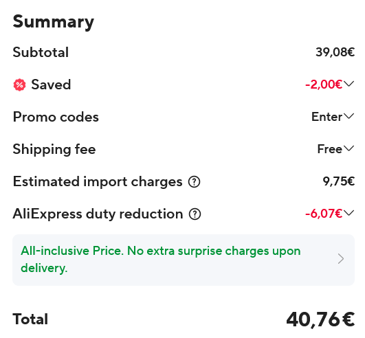Click the red percent badge beside Saved
The width and height of the screenshot is (365, 338).
[x=19, y=84]
